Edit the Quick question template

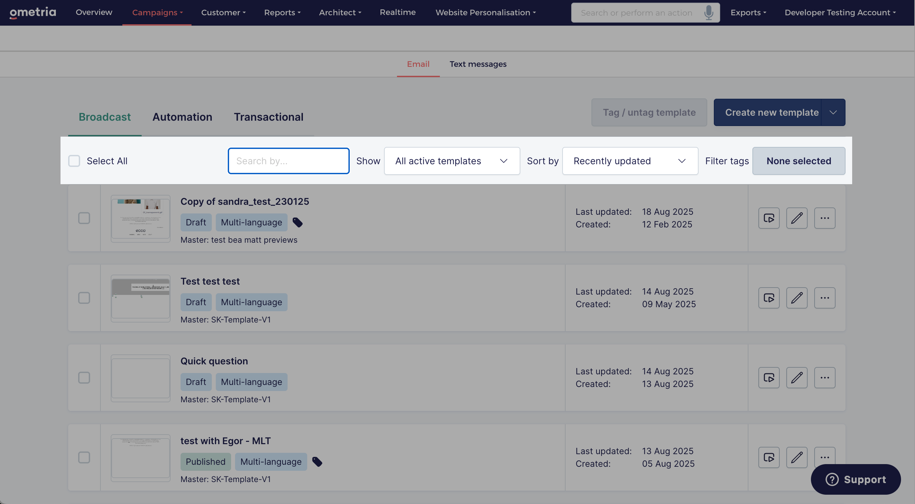[797, 378]
